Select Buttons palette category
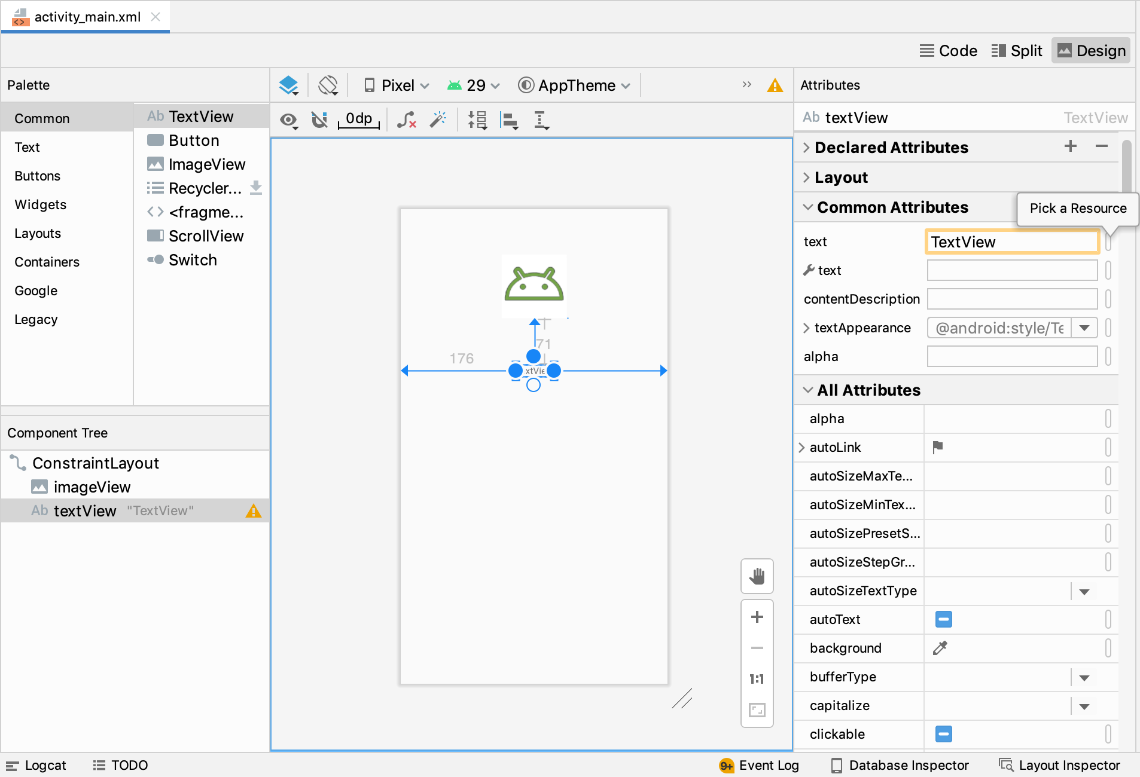 [x=37, y=176]
